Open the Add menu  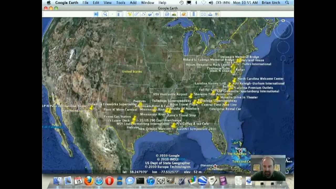133,3
